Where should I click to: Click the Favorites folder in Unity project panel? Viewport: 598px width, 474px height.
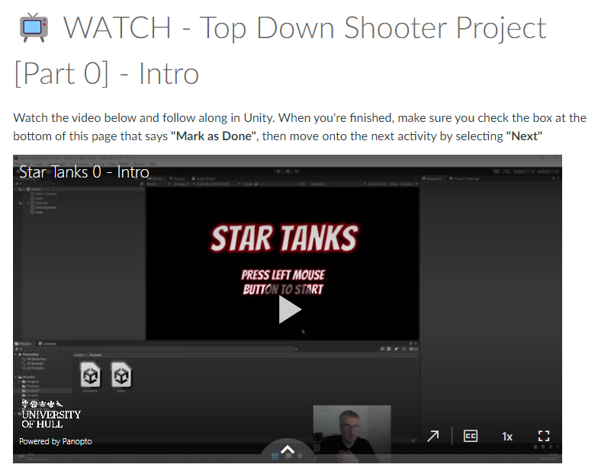31,355
